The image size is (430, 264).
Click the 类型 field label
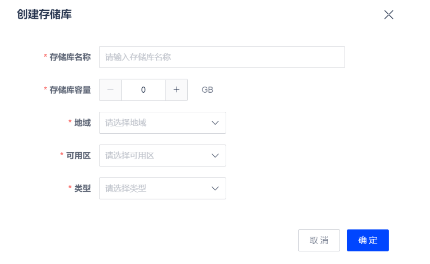point(82,189)
